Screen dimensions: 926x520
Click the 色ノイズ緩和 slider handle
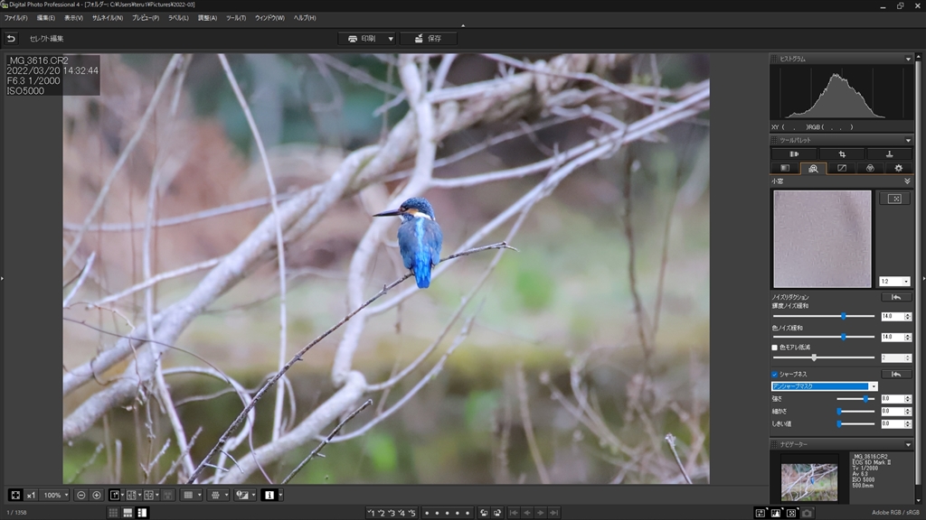tap(844, 338)
